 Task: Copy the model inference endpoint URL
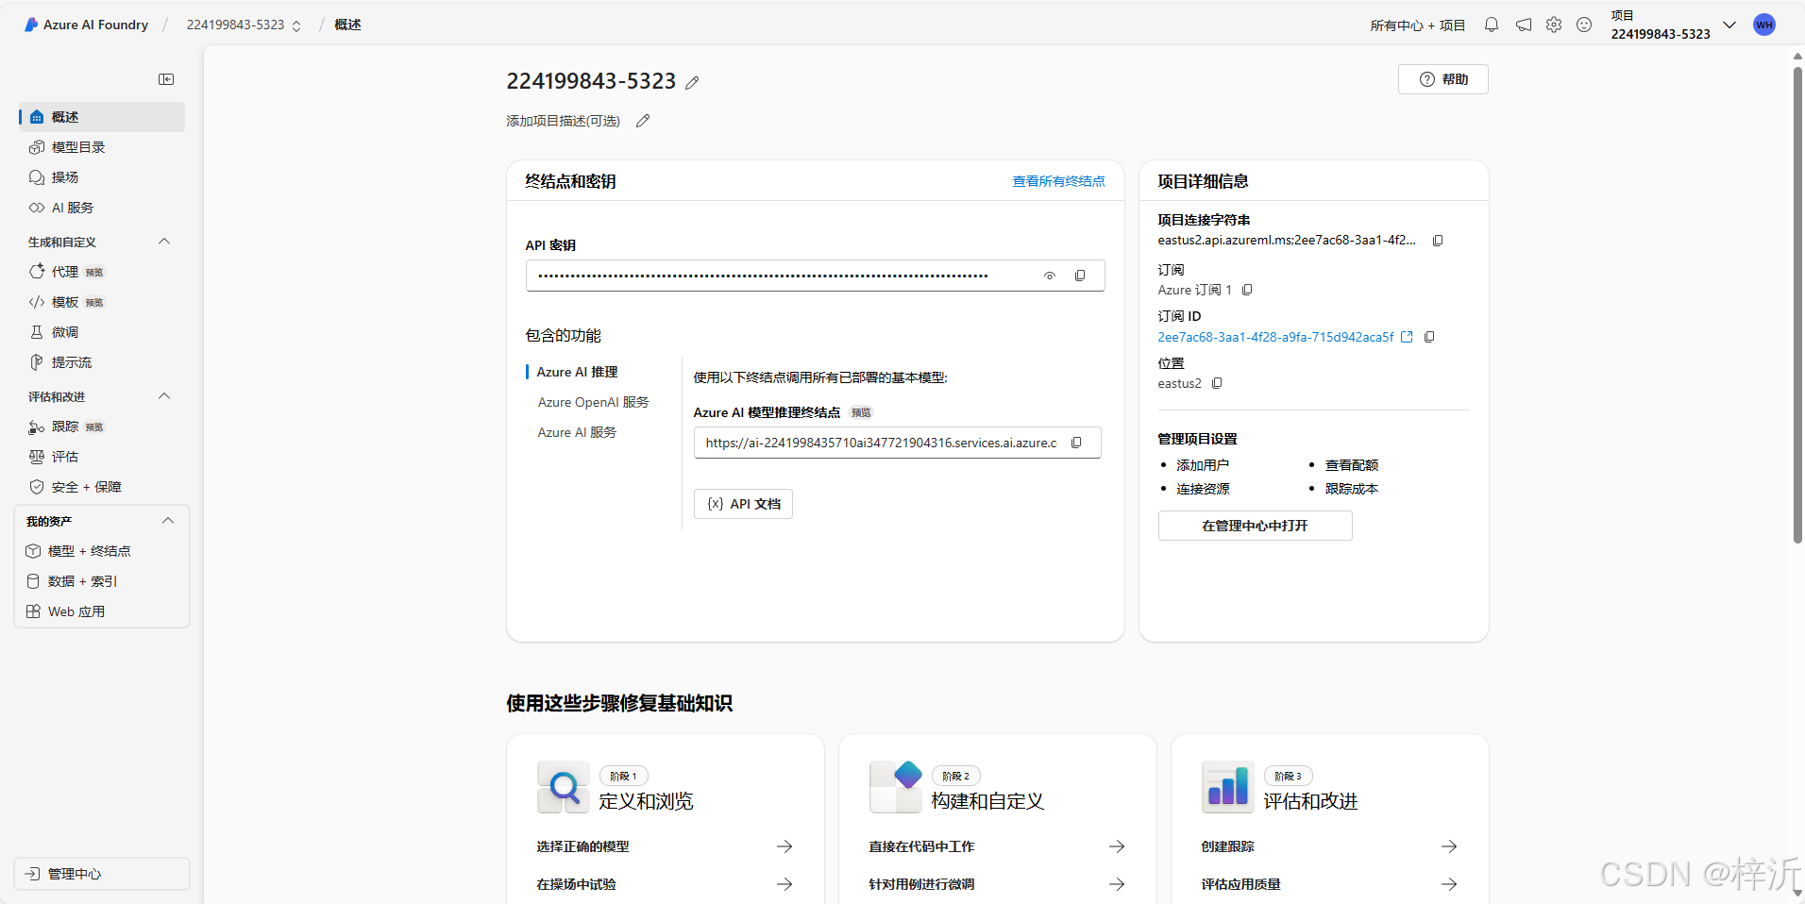[x=1076, y=443]
